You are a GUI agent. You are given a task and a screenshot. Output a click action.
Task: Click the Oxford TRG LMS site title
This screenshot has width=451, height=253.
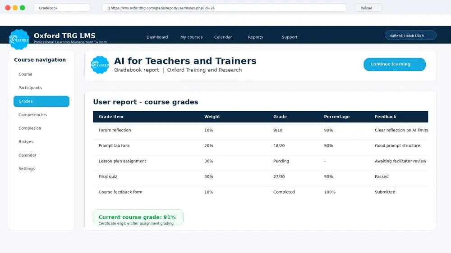point(64,36)
